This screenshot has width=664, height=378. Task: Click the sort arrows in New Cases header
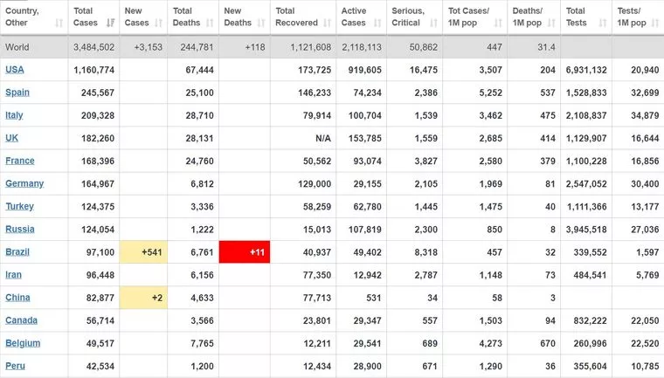pyautogui.click(x=159, y=23)
